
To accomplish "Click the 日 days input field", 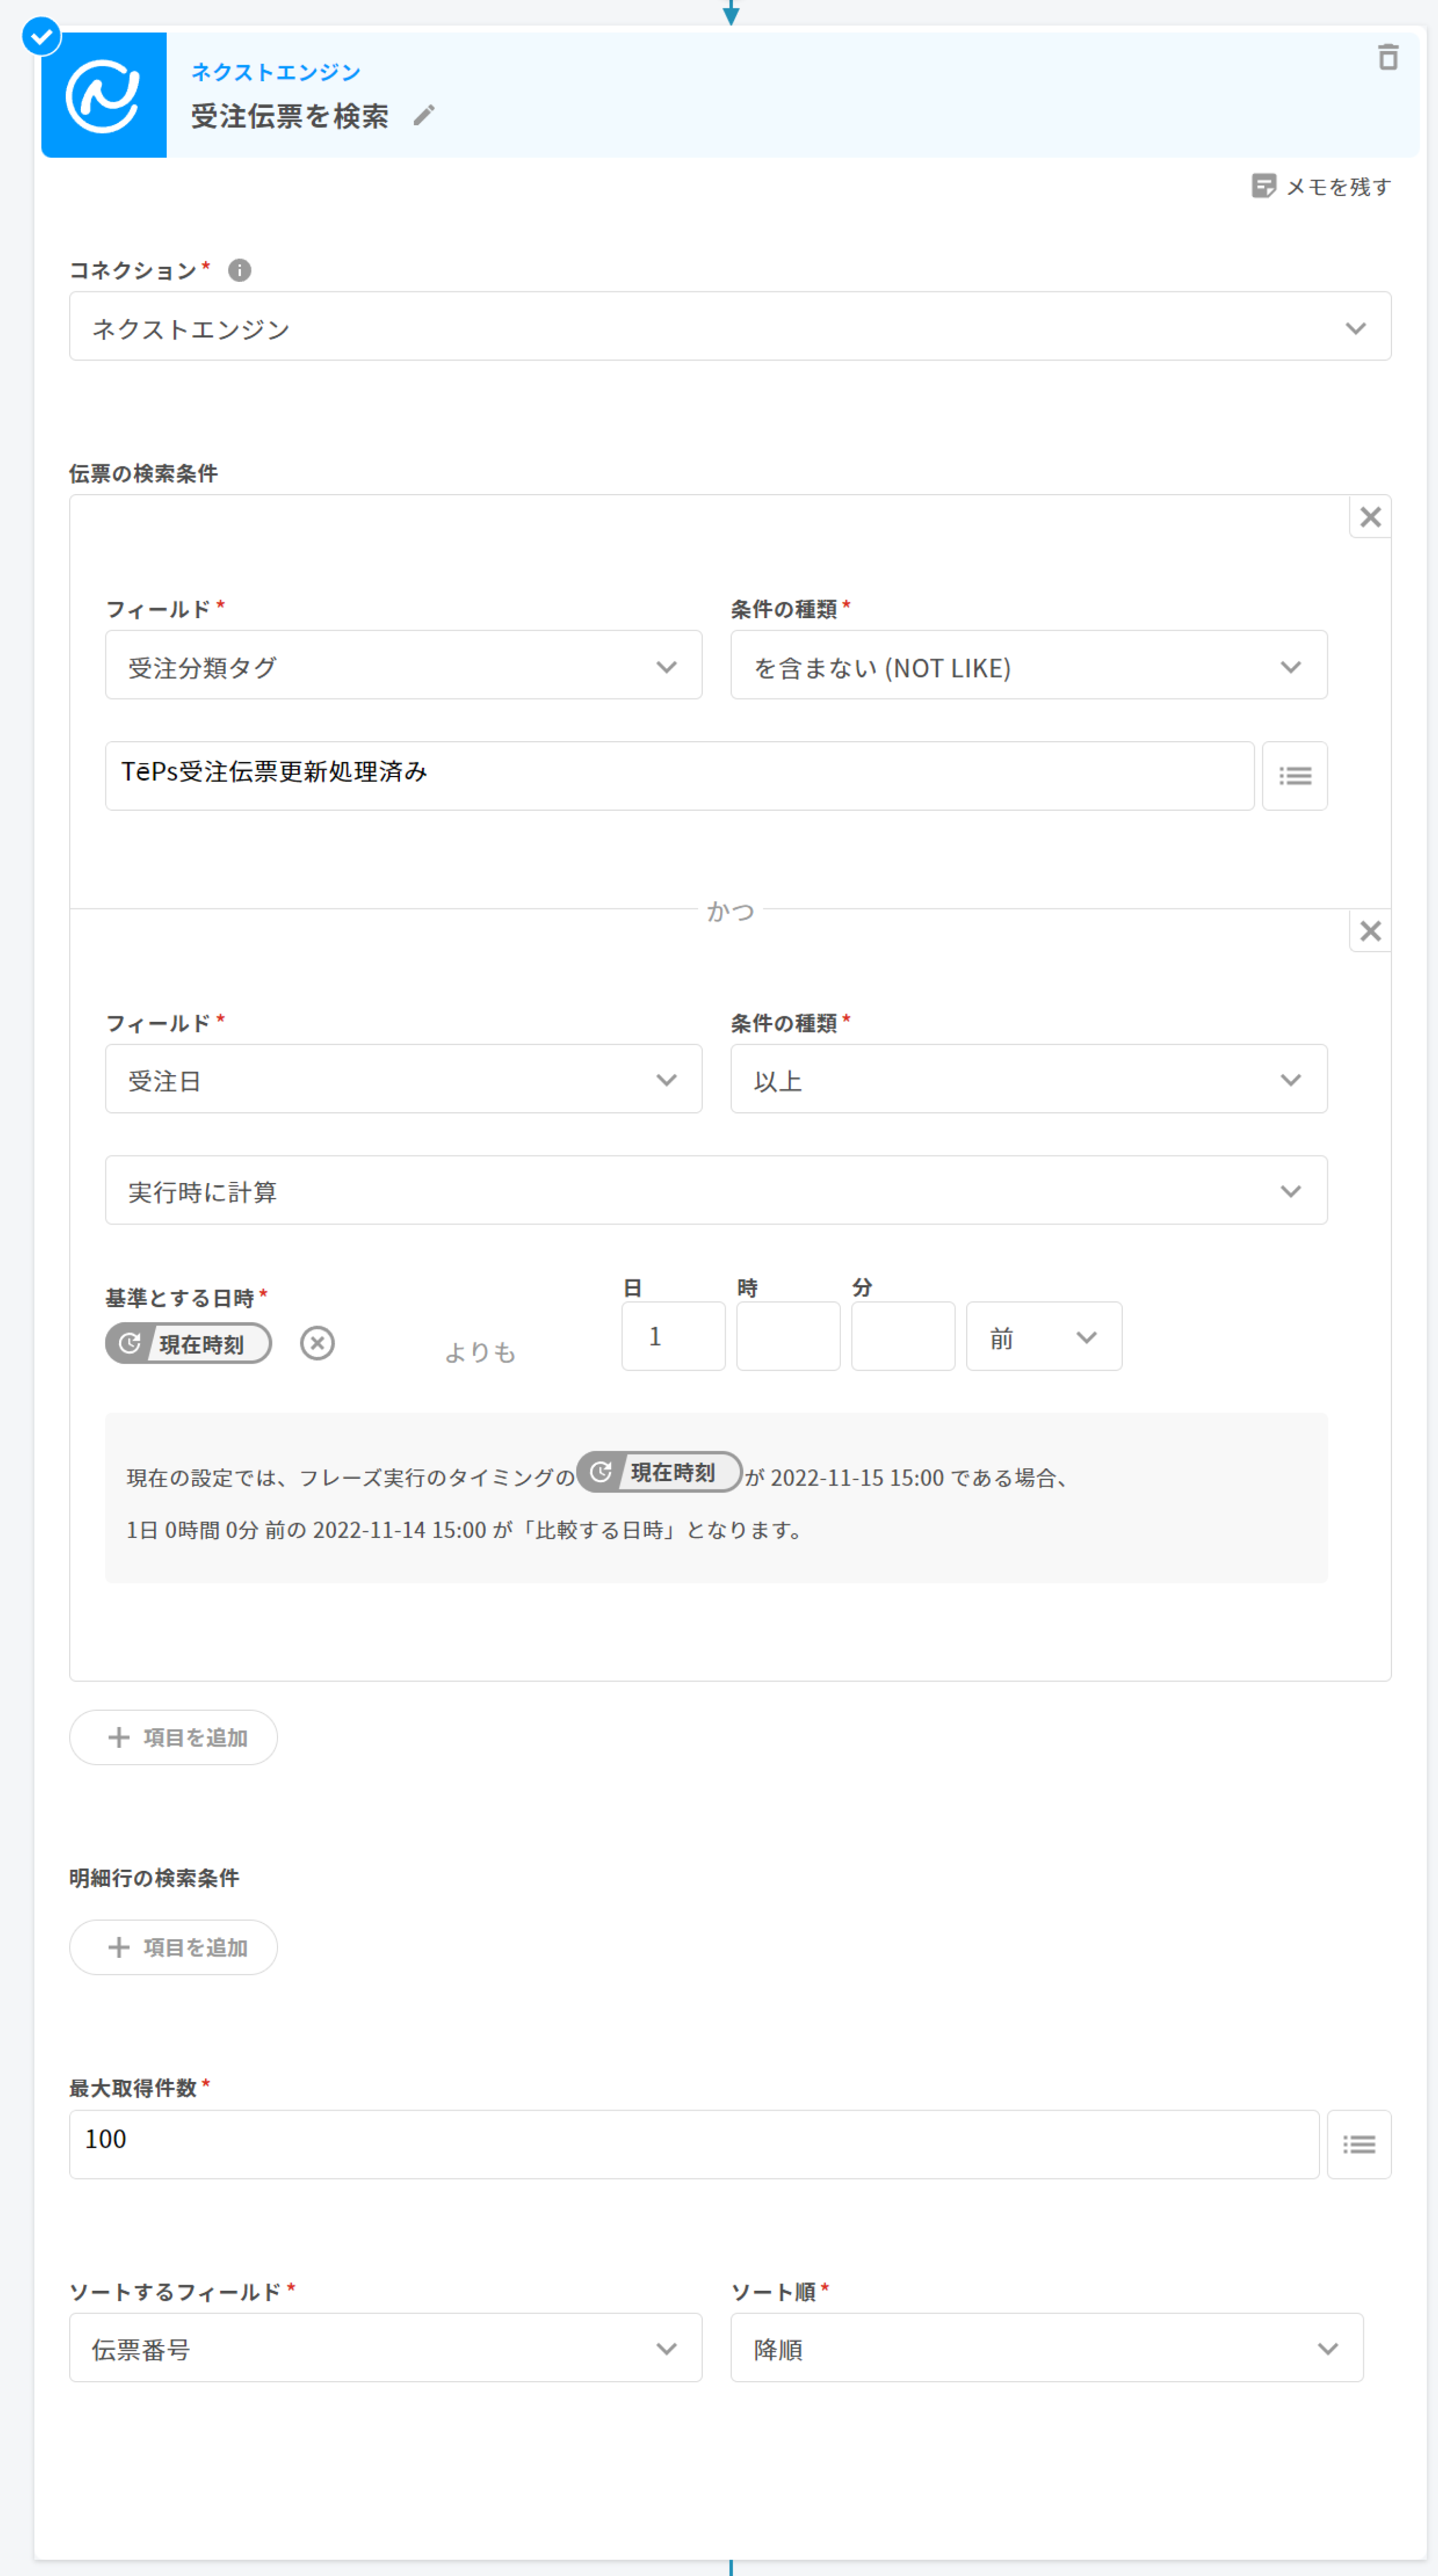I will click(672, 1337).
